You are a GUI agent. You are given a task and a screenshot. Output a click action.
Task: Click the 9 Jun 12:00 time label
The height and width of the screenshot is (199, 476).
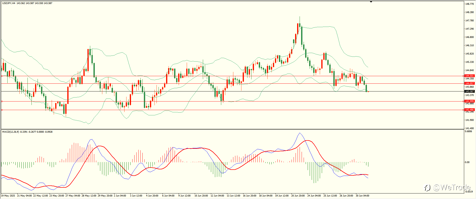click(x=184, y=196)
